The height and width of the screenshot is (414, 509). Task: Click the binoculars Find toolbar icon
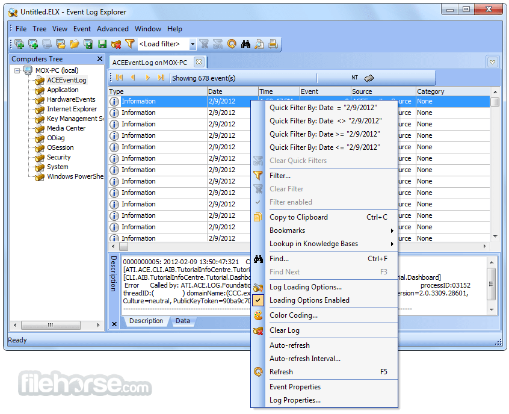click(245, 44)
